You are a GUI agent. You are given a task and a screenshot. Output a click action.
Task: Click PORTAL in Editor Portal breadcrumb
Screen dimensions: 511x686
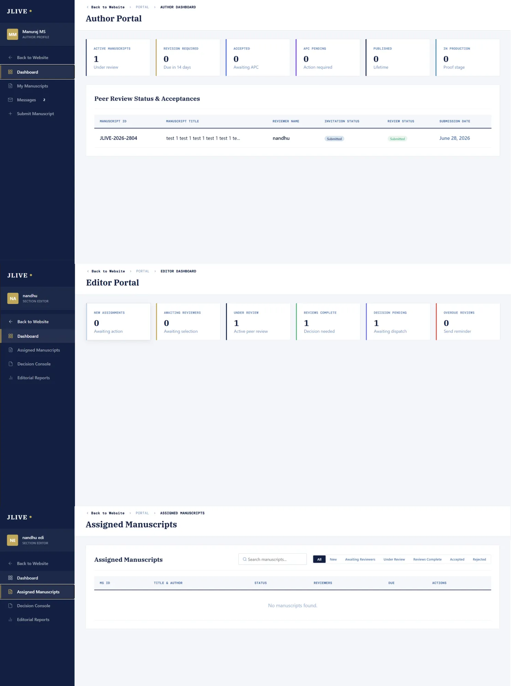point(143,271)
